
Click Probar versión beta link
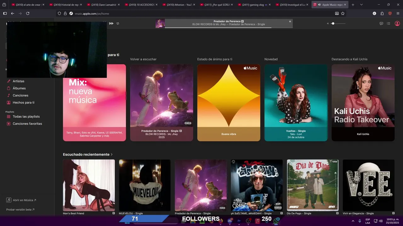coord(20,210)
